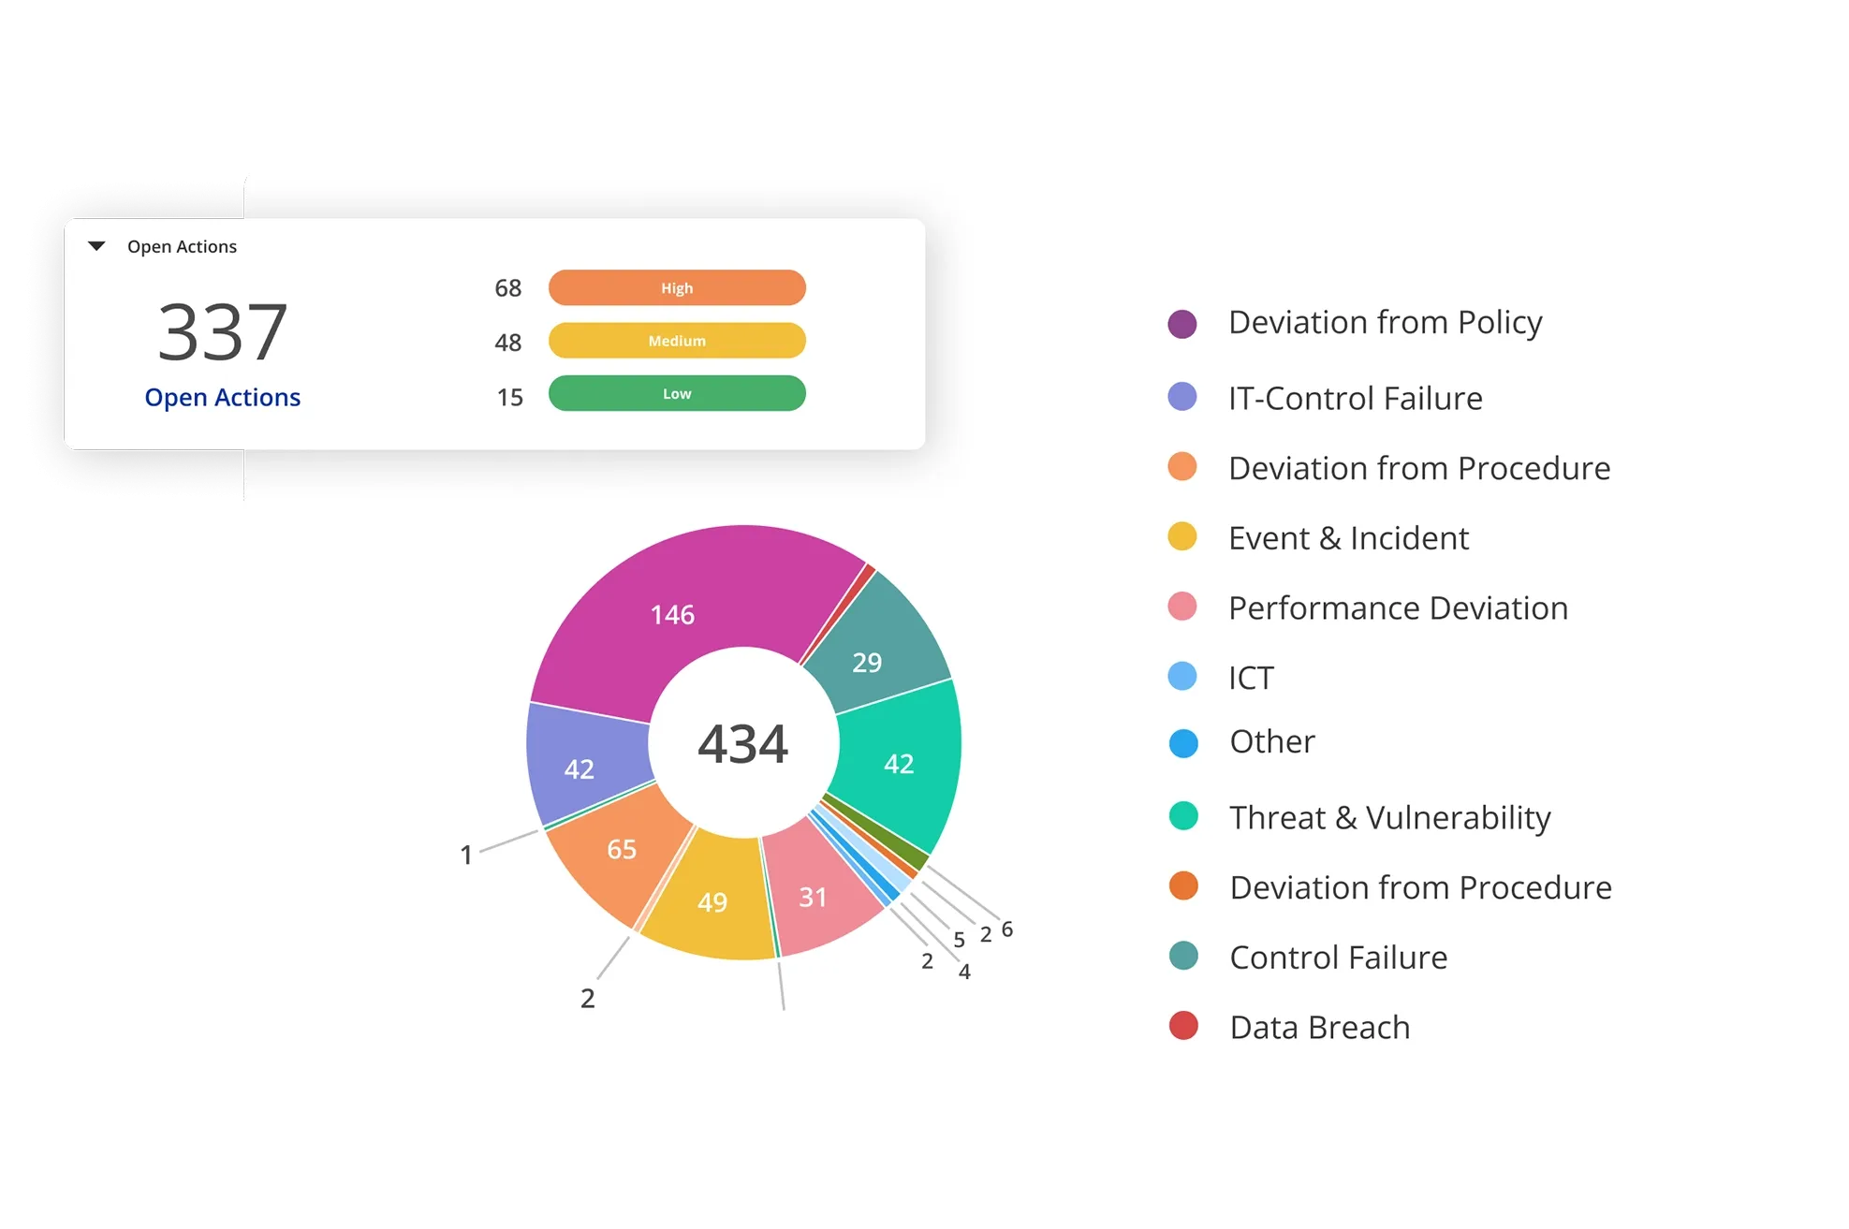This screenshot has width=1849, height=1229.
Task: Select the yellow 49 donut segment
Action: 712,901
